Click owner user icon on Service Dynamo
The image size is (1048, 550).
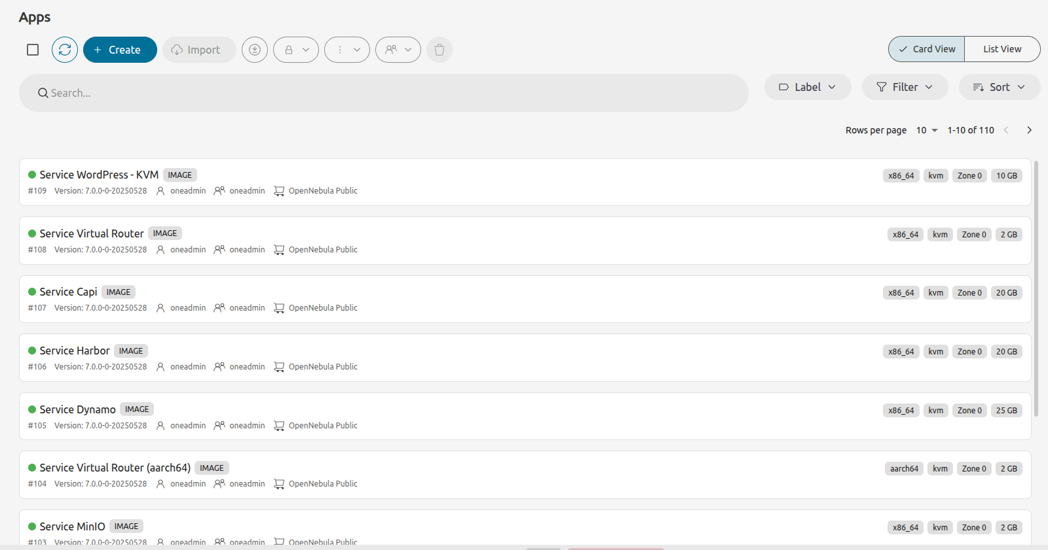(160, 426)
